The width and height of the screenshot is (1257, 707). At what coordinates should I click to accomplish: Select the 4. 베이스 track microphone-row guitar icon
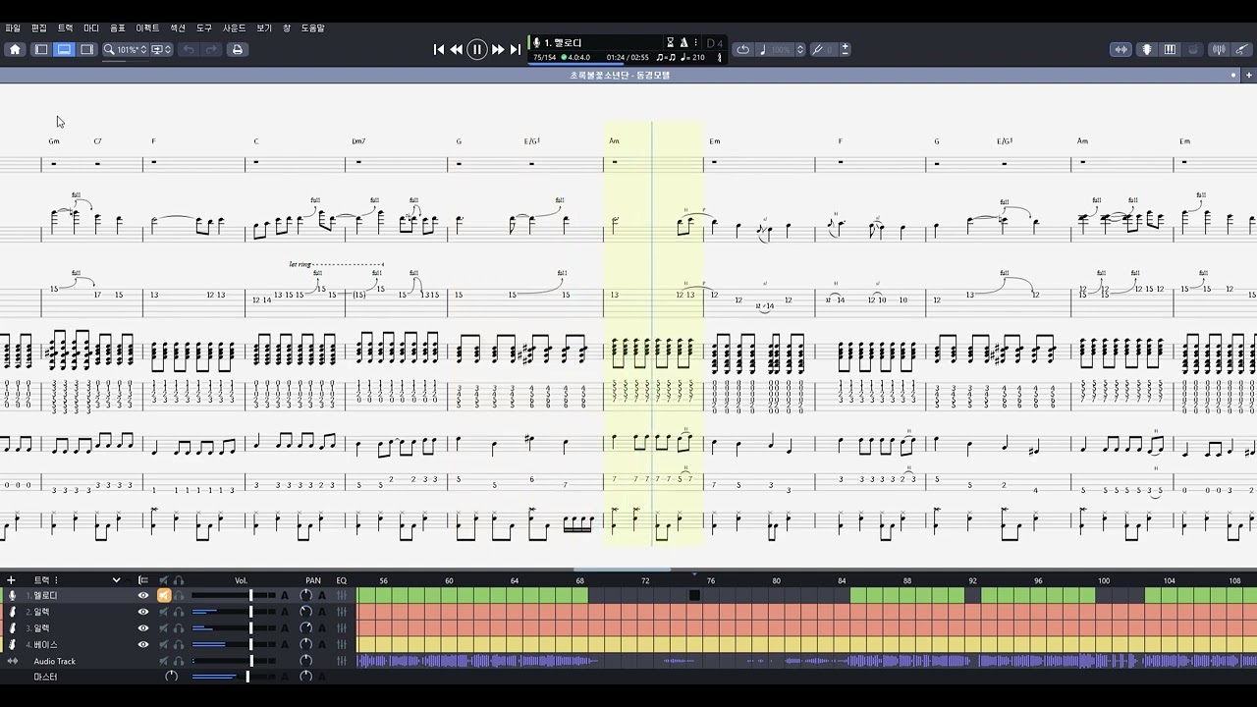coord(13,644)
